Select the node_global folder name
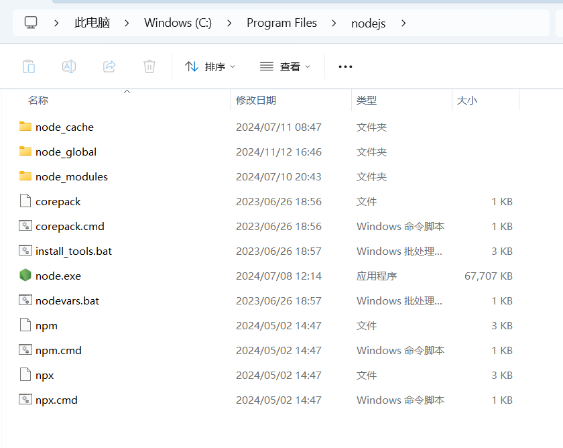The height and width of the screenshot is (448, 563). pos(66,152)
